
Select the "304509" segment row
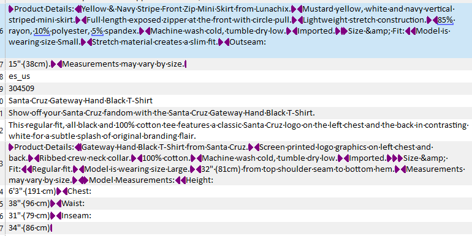coord(238,89)
